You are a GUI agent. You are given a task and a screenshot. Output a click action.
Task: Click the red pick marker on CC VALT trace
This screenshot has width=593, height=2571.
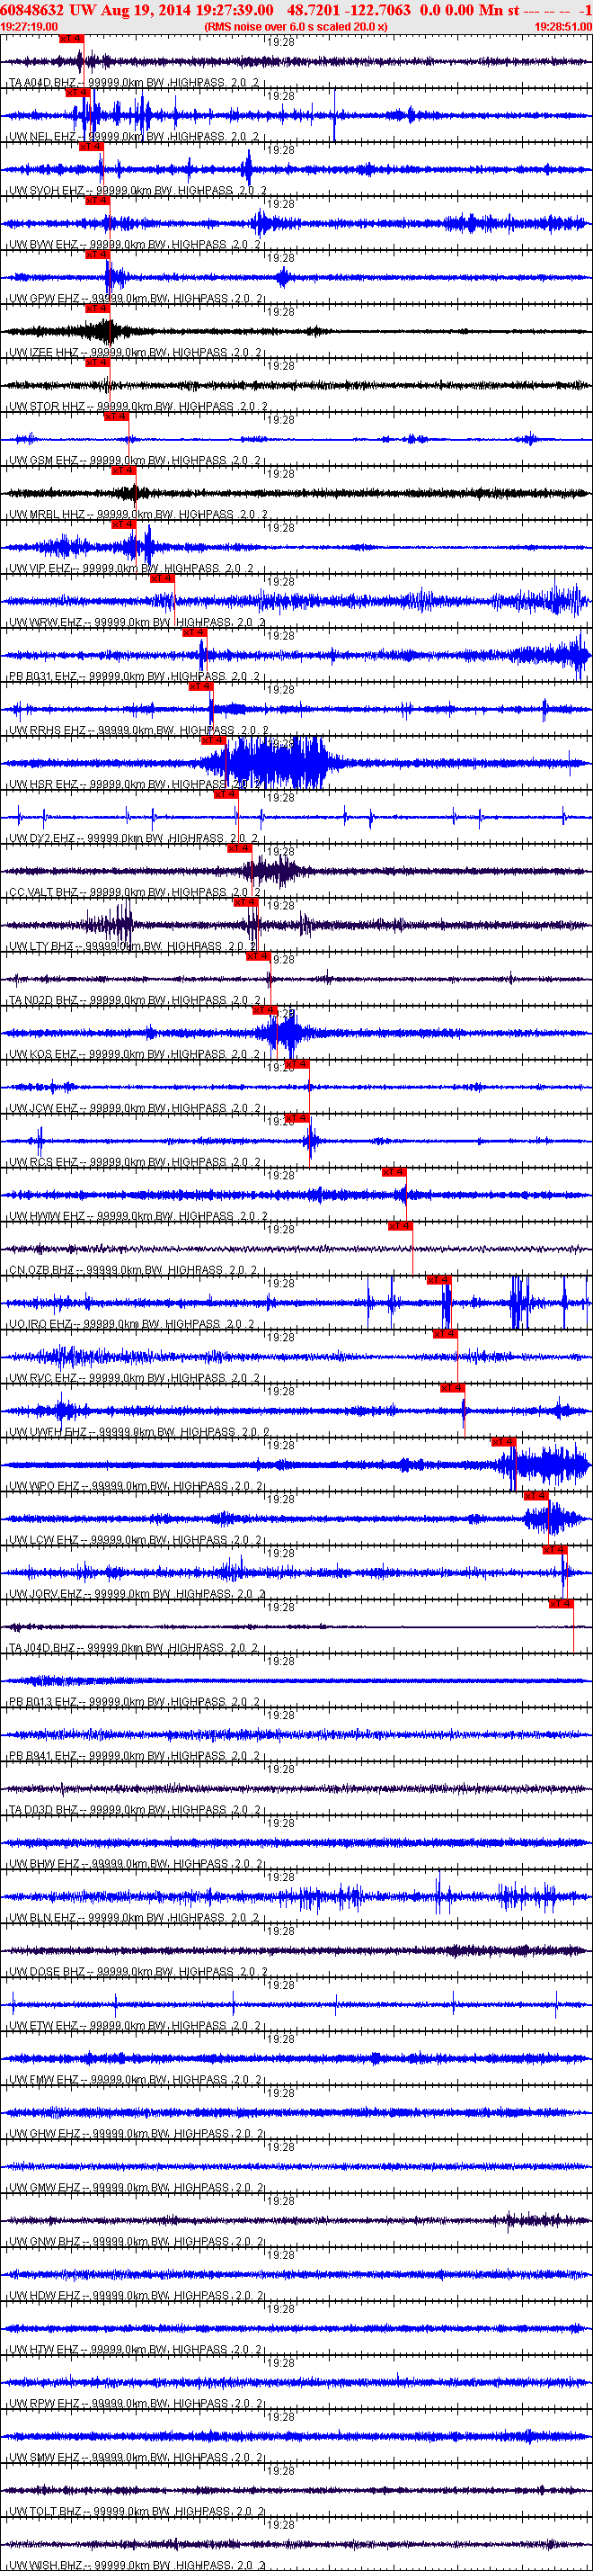tap(239, 848)
